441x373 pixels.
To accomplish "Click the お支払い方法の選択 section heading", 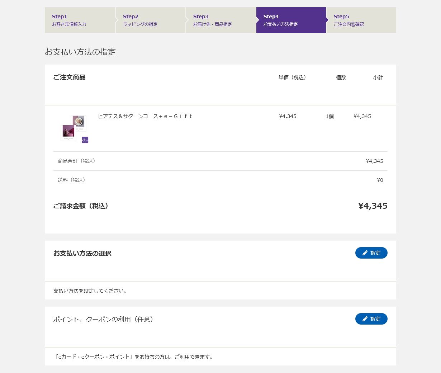I will 82,253.
